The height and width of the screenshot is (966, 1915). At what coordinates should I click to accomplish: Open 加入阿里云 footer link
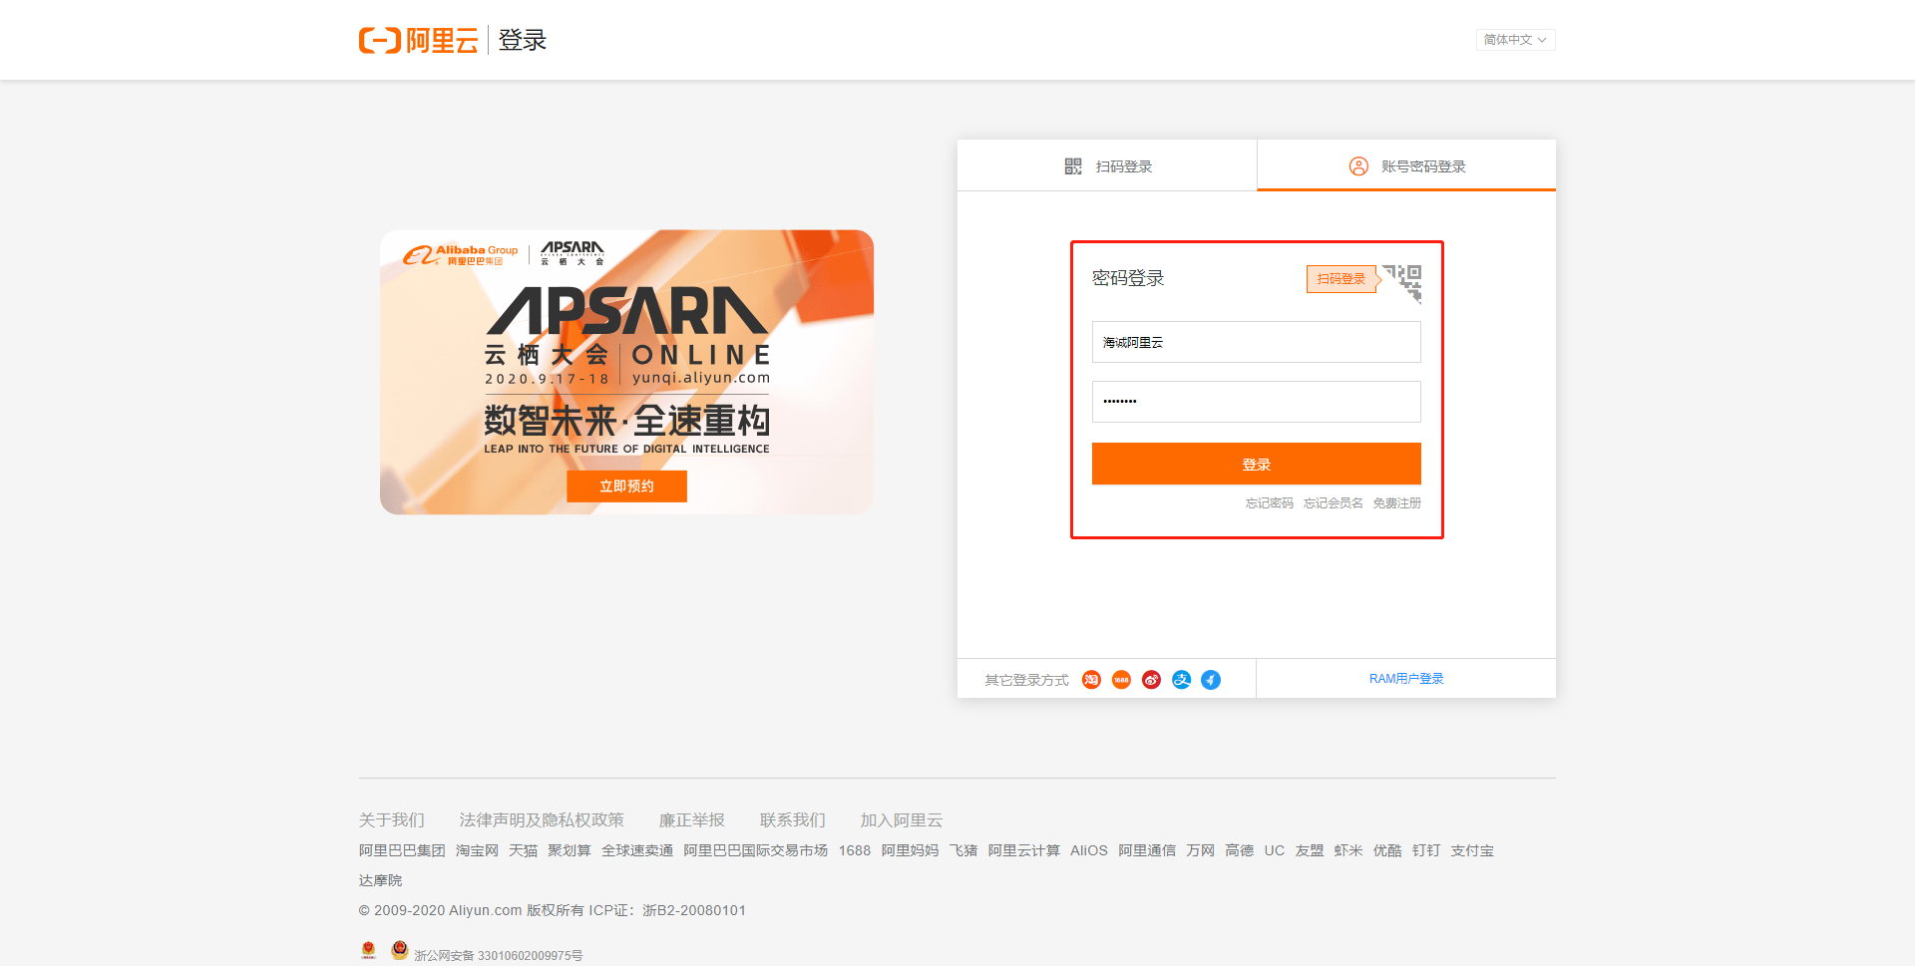click(901, 819)
